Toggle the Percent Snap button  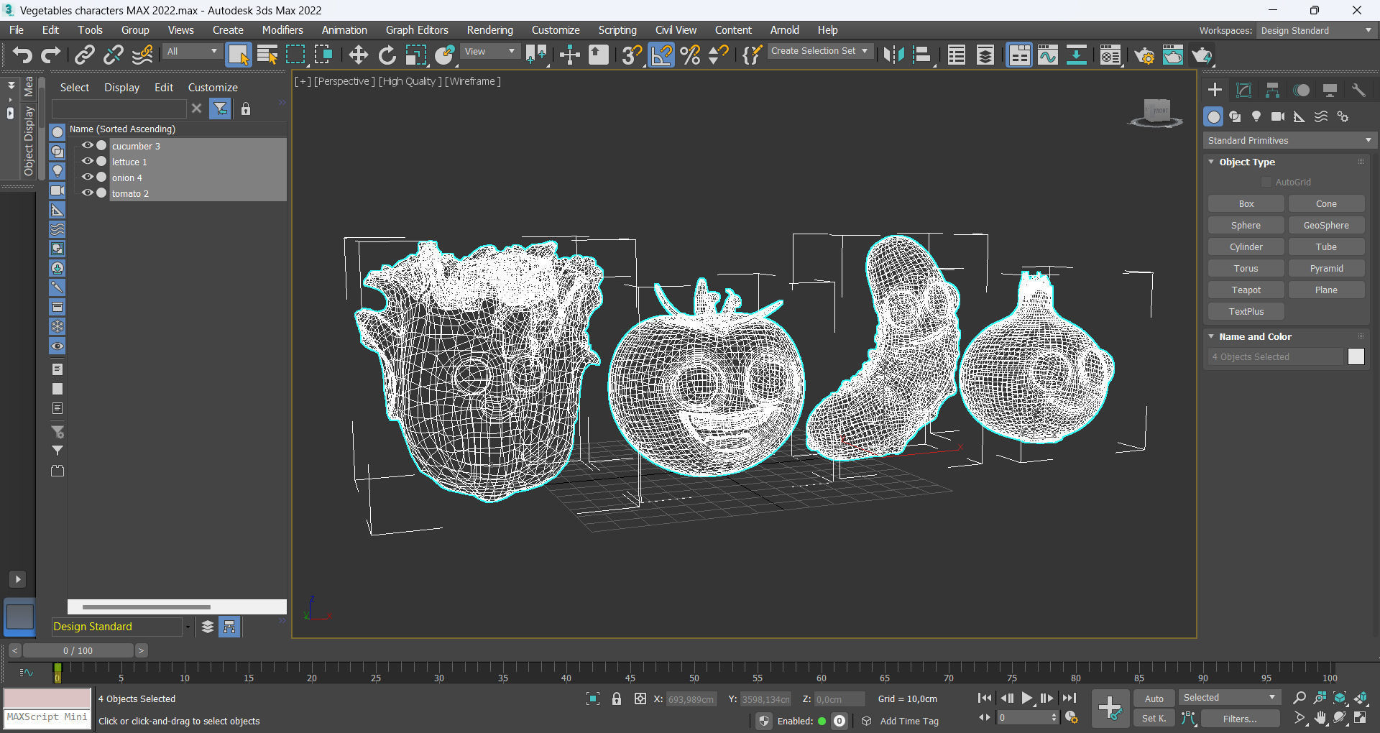tap(690, 55)
